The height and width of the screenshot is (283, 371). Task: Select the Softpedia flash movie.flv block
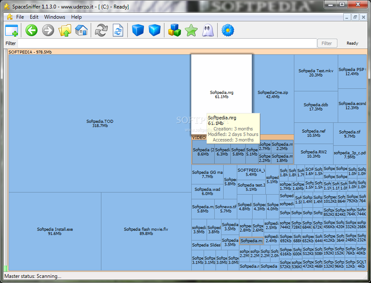pyautogui.click(x=146, y=231)
